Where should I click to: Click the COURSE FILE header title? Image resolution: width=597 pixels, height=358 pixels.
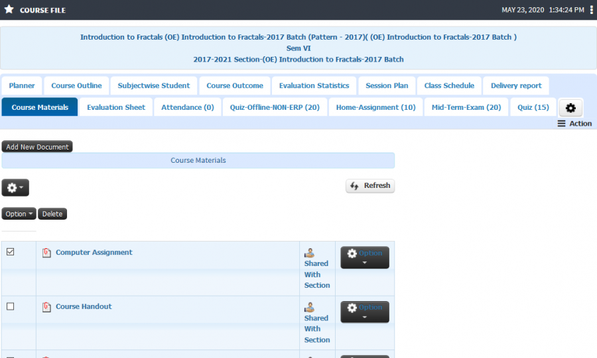pyautogui.click(x=42, y=10)
